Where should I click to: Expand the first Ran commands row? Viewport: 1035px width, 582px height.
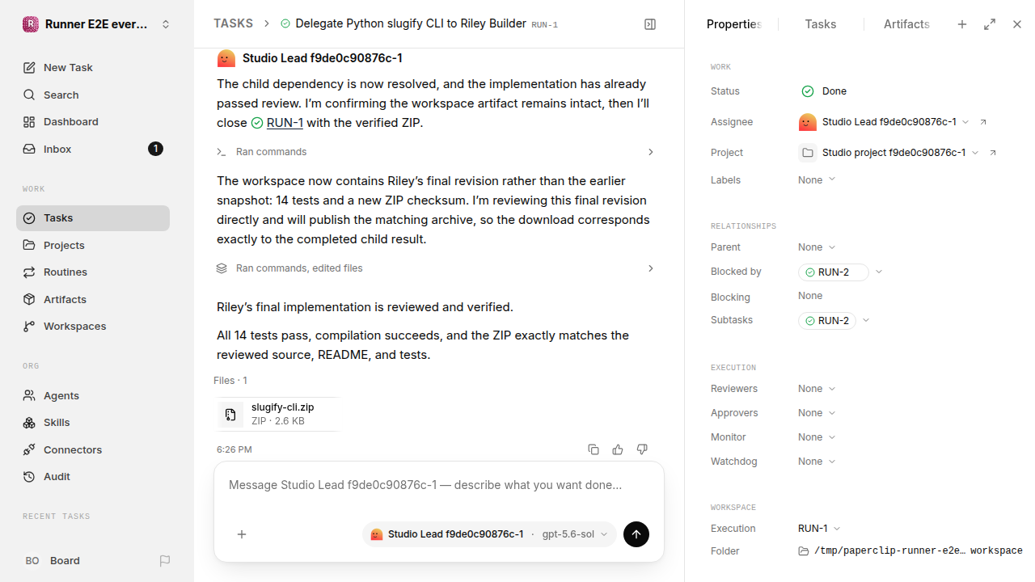point(435,152)
